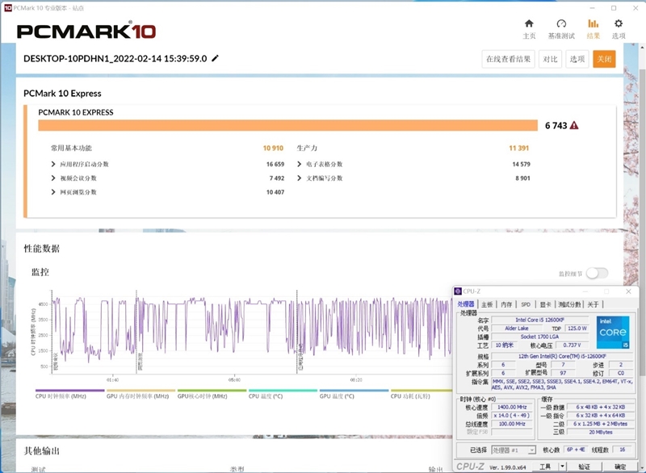Click the Tools (工具) button in CPU-Z
The height and width of the screenshot is (473, 646).
pyautogui.click(x=545, y=467)
